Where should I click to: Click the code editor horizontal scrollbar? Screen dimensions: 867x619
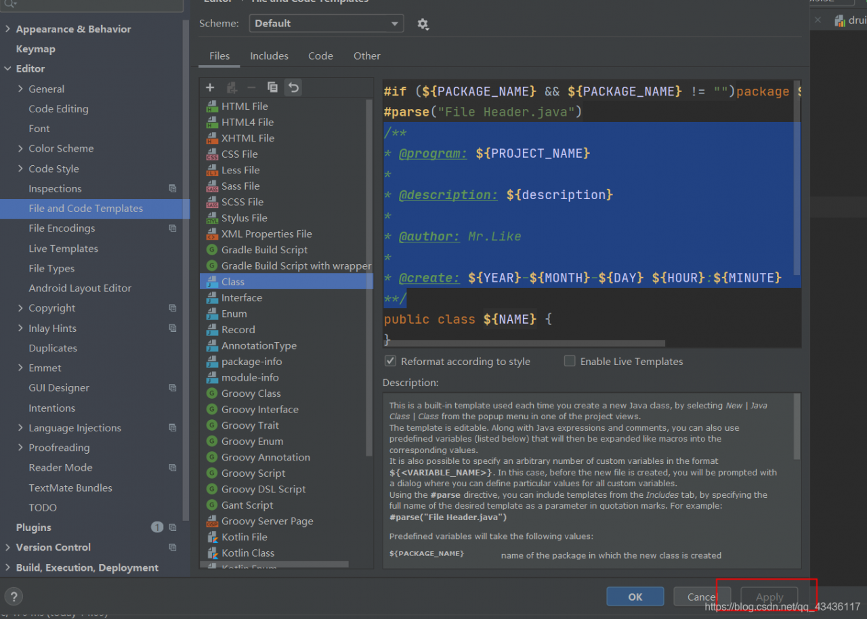(x=524, y=343)
